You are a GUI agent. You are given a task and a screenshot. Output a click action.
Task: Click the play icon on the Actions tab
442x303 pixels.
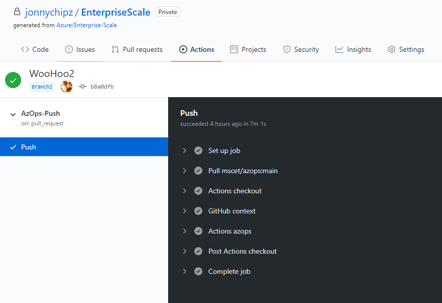pos(183,49)
